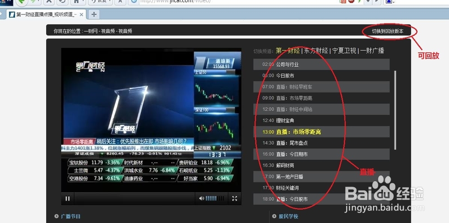Select the 第一财经直播点播 browser tab

[46, 15]
